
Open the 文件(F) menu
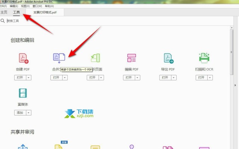[3, 6]
